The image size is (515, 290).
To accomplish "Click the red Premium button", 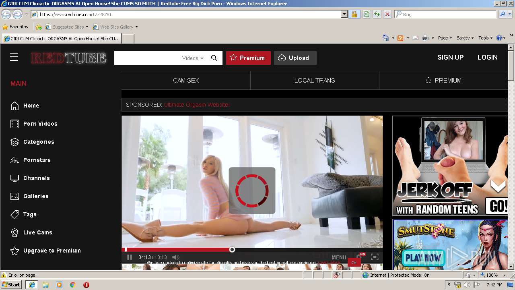I will 247,58.
